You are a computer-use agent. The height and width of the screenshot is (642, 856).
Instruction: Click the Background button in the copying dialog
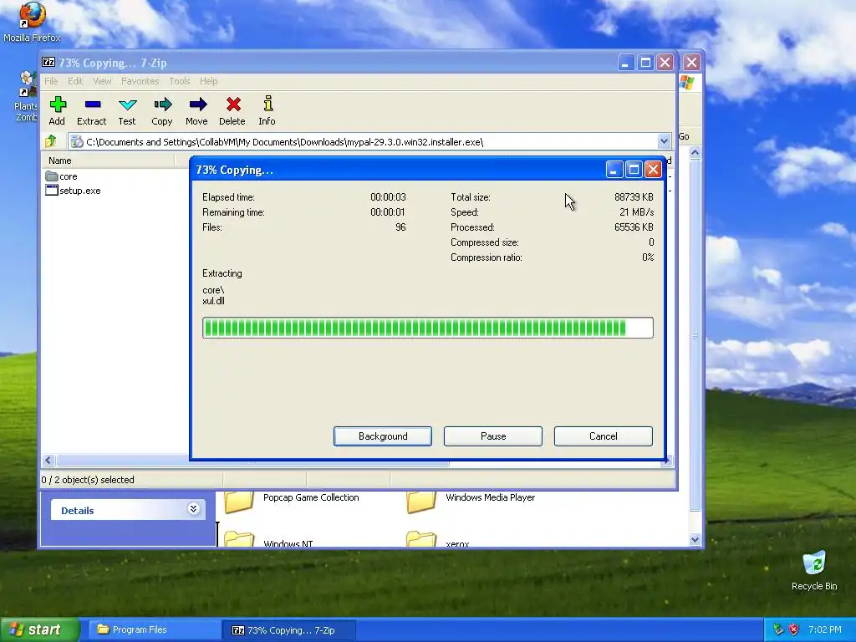pos(383,436)
